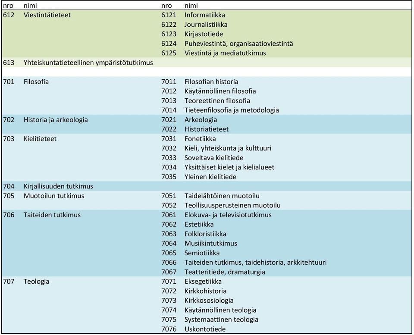Select 'Tieteenfilosofia ja metodologia' row
The height and width of the screenshot is (335, 414).
pos(232,110)
